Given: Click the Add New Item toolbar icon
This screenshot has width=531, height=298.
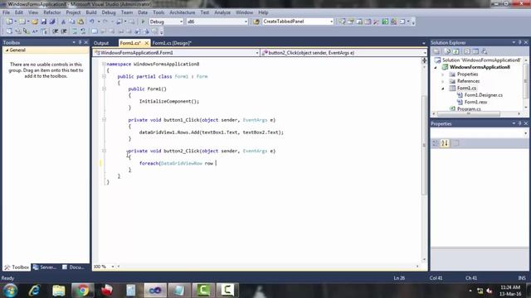Looking at the screenshot, I should 22,22.
